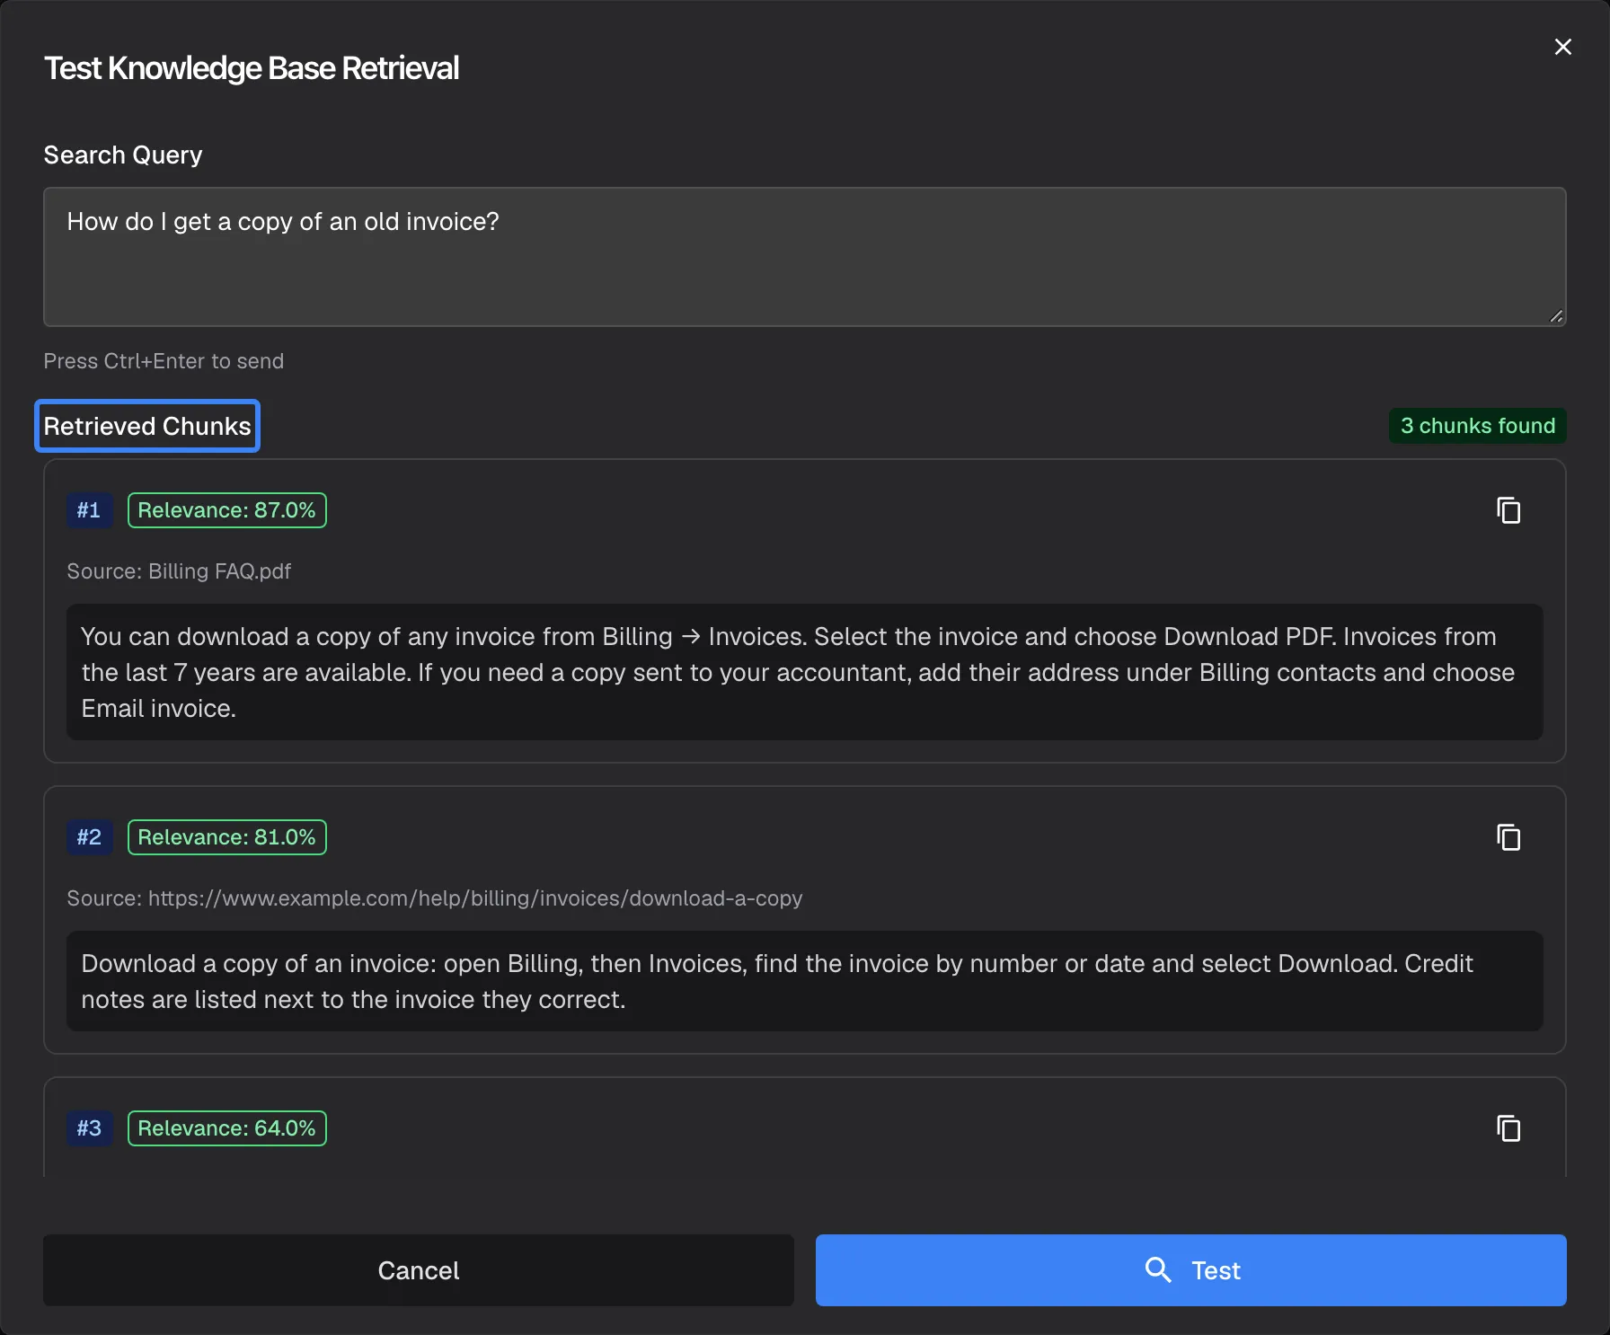
Task: Click the '#1' rank badge
Action: point(89,510)
